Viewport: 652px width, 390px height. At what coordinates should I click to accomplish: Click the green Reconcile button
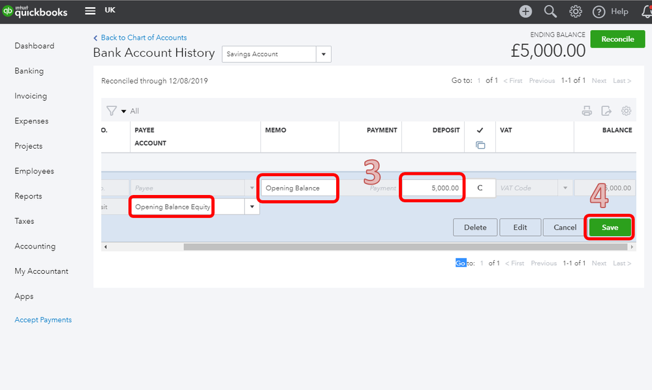click(617, 39)
